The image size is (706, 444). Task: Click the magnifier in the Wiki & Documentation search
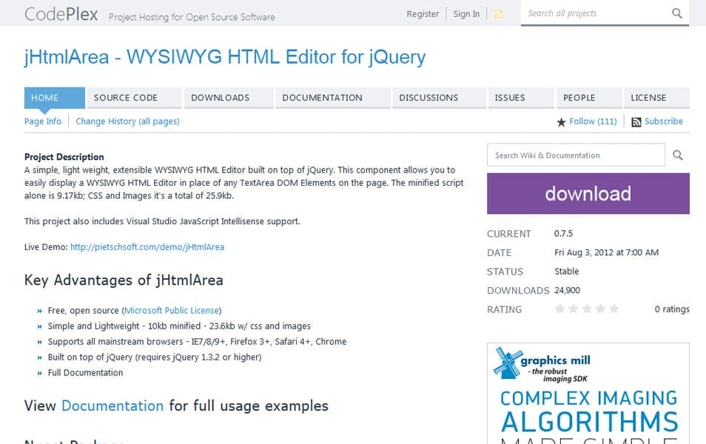coord(678,155)
